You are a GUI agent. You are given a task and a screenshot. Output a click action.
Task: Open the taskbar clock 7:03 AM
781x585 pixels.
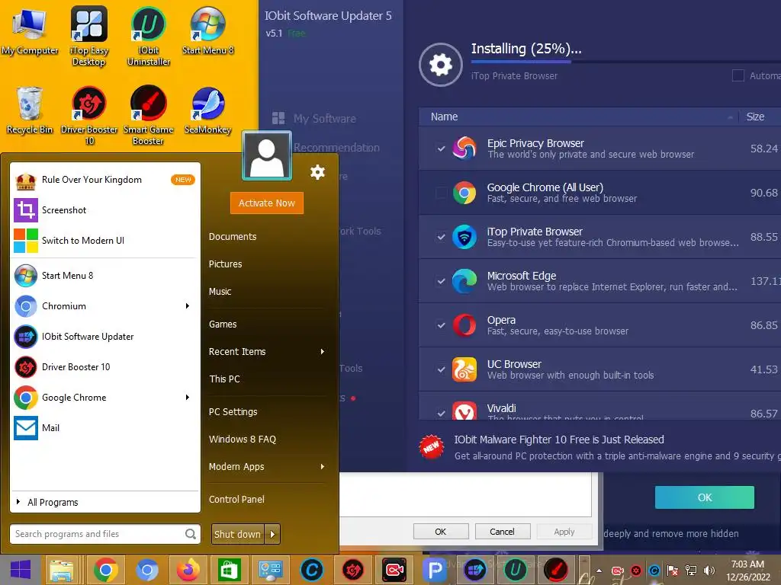click(747, 571)
